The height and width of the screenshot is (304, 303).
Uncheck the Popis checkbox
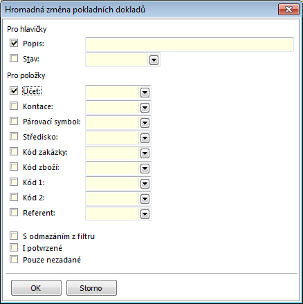(x=14, y=43)
